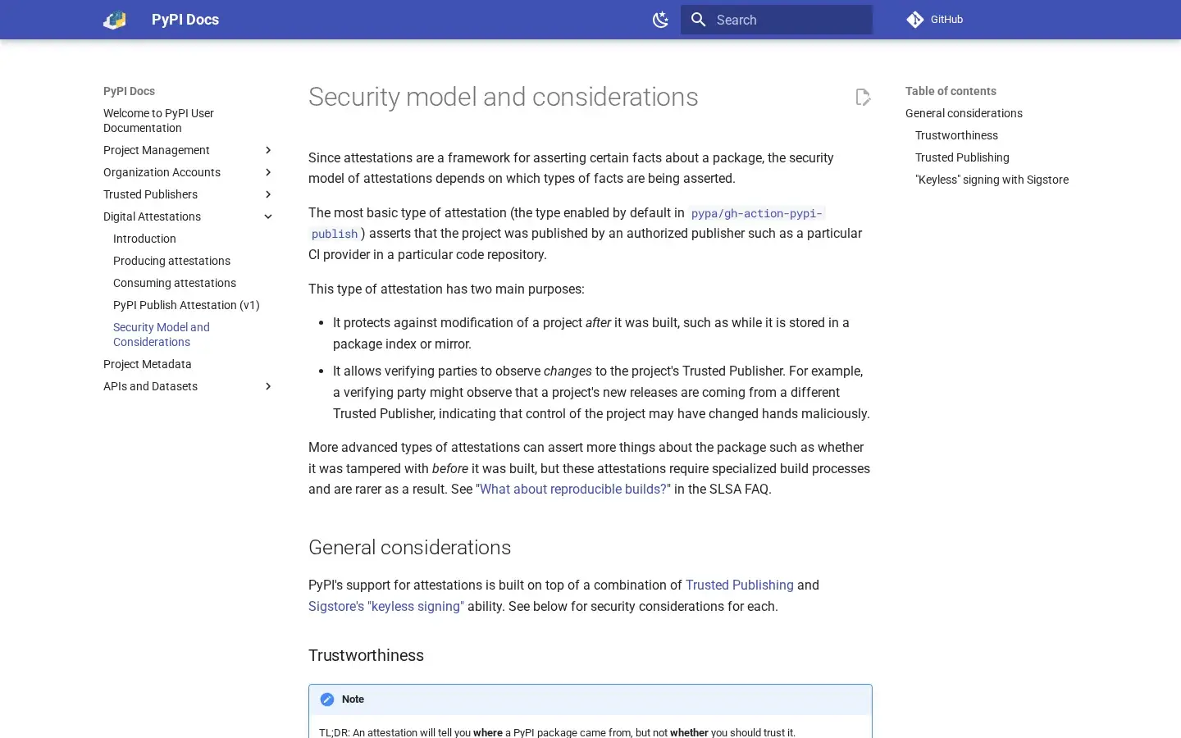
Task: Click the Note admonition title
Action: coord(353,699)
